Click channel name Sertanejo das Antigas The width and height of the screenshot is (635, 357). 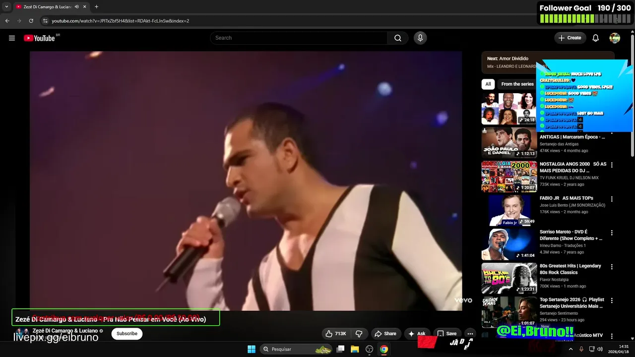pyautogui.click(x=559, y=144)
